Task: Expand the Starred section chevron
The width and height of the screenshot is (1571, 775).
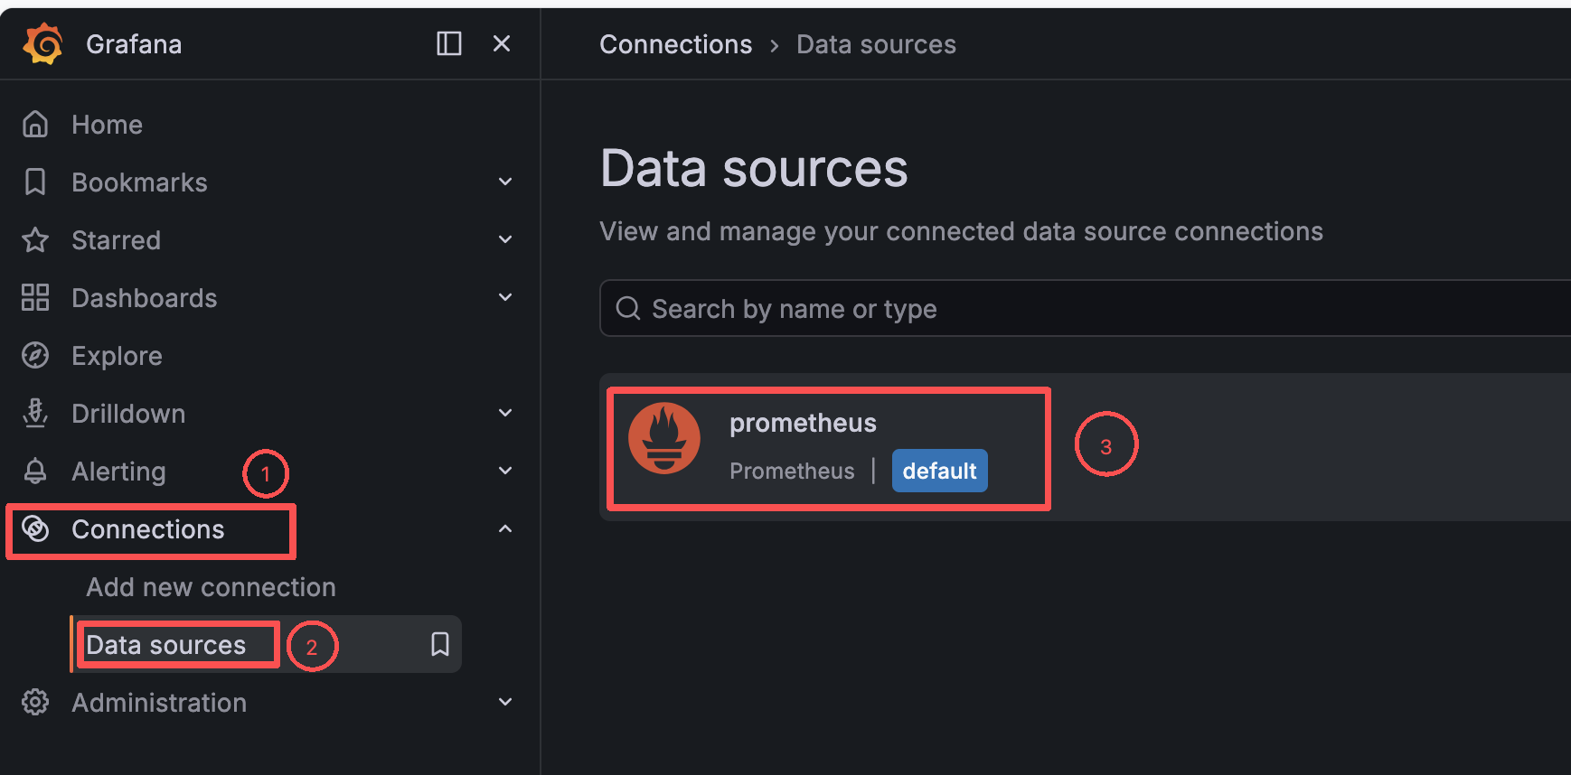Action: coord(505,239)
